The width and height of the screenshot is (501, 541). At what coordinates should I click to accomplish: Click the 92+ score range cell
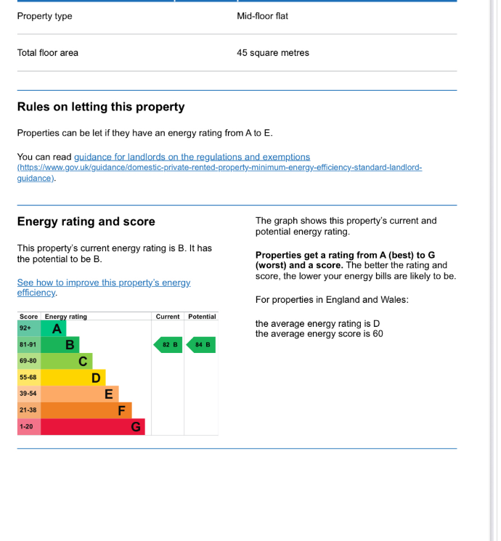click(29, 329)
